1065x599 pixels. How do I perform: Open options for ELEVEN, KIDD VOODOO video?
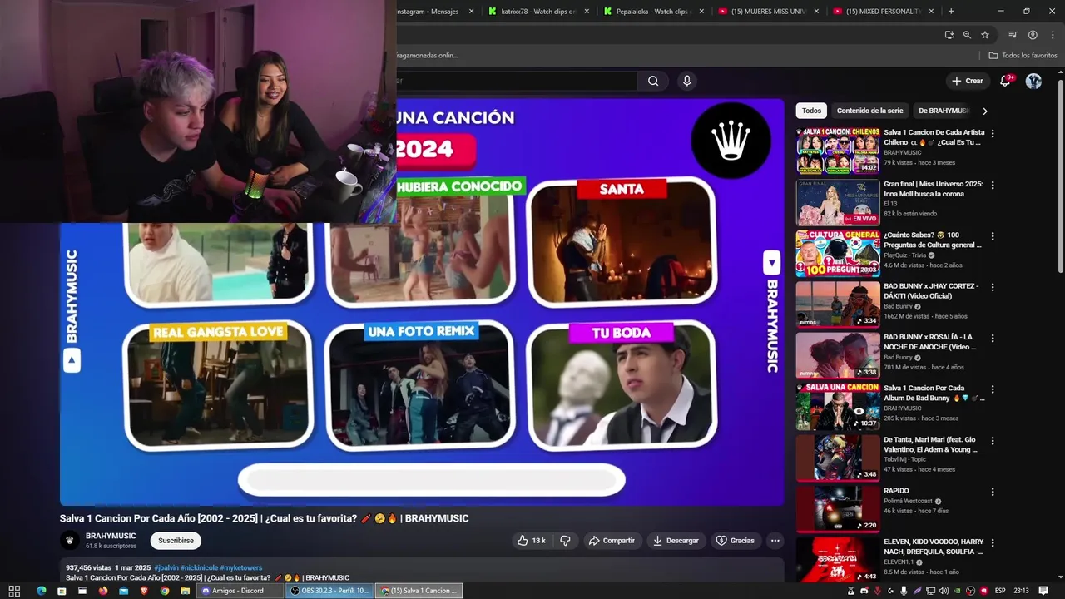[992, 542]
